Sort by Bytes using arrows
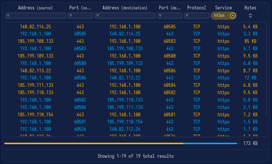 250,16
